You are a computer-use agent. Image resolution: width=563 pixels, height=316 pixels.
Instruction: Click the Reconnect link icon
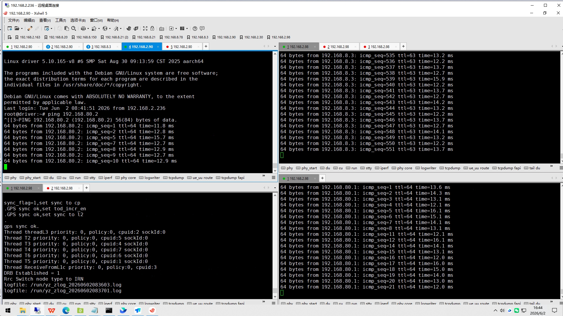coord(30,28)
